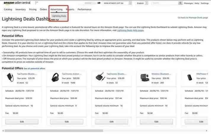The image size is (211, 134).
Task: Open the Inventory menu
Action: 20,9
